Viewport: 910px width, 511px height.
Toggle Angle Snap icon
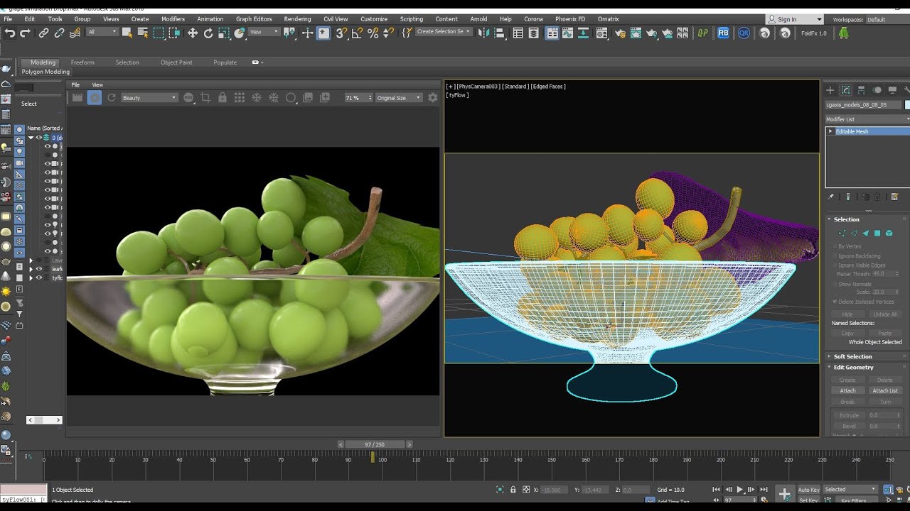pyautogui.click(x=357, y=33)
